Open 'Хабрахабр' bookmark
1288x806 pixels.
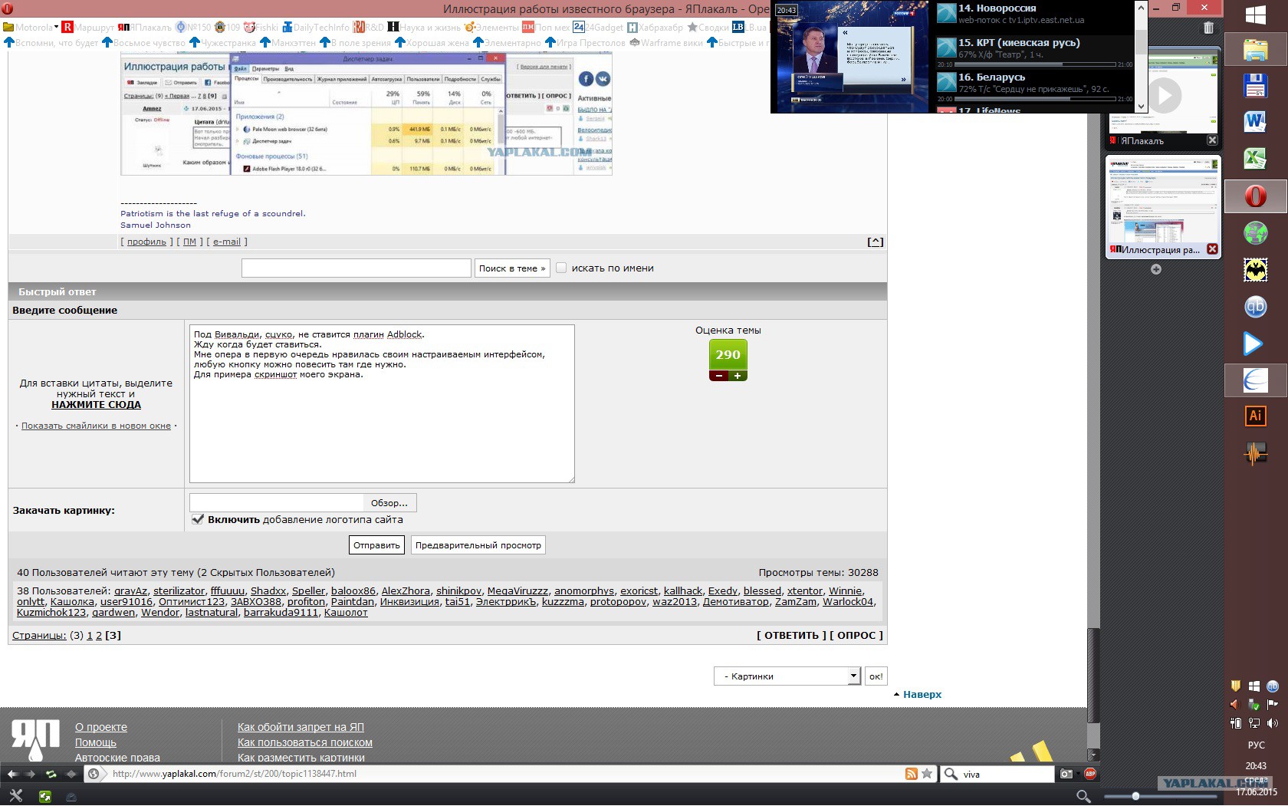[655, 27]
